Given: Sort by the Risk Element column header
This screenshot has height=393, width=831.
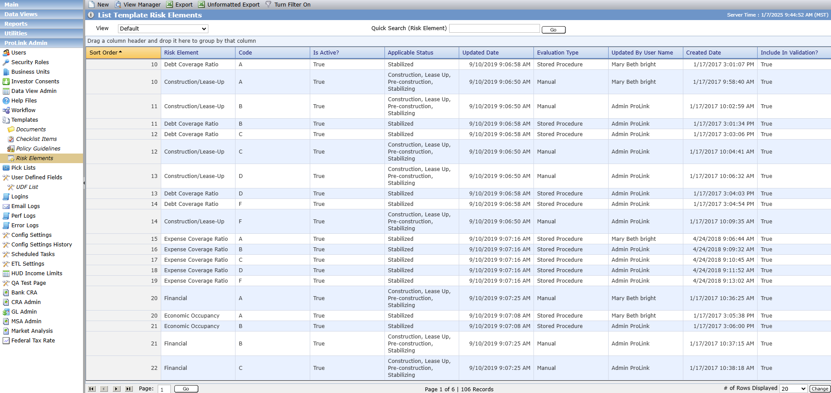Looking at the screenshot, I should (198, 53).
